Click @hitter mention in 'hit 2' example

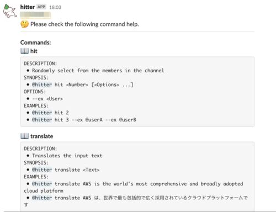[42, 113]
